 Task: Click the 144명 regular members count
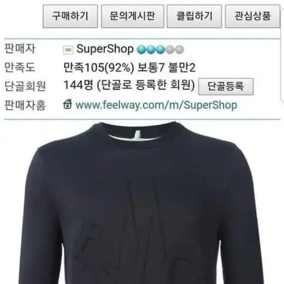[78, 85]
